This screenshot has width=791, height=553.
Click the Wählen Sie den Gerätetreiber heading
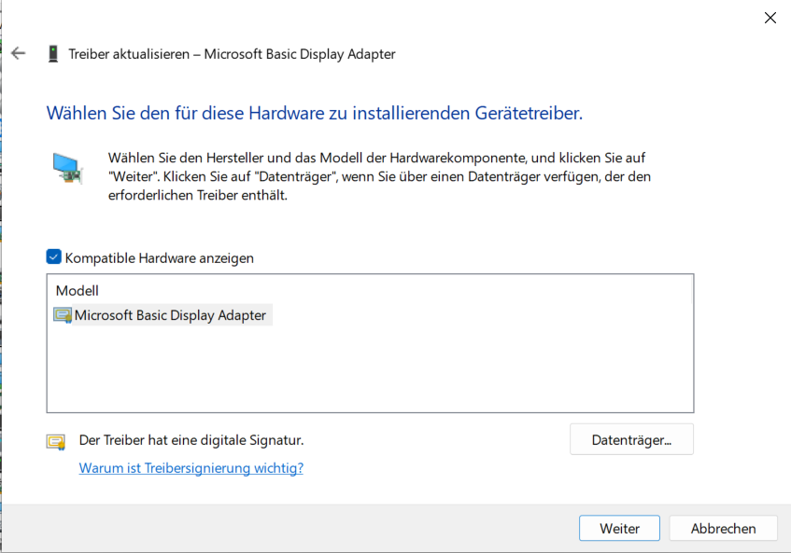coord(315,113)
